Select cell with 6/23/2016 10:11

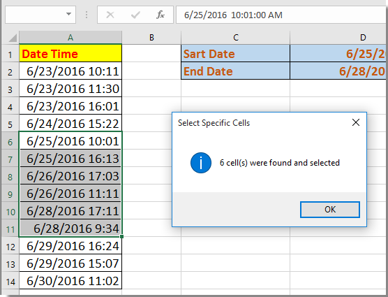(x=70, y=71)
